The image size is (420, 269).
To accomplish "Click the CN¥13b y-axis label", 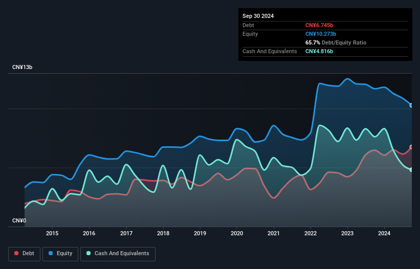I will pos(22,67).
